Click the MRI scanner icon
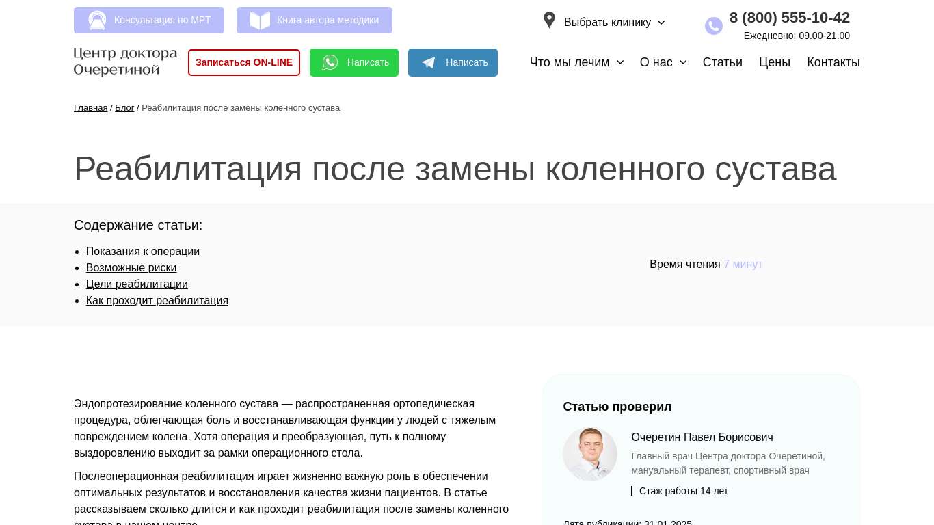The width and height of the screenshot is (934, 525). pos(97,21)
